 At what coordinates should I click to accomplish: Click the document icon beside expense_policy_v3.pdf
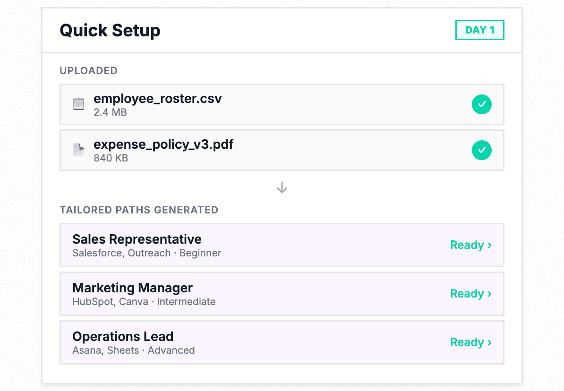78,150
